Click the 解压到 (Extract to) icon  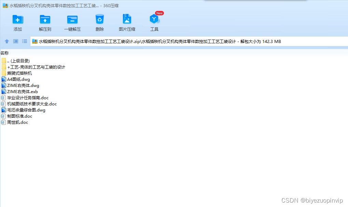click(45, 19)
